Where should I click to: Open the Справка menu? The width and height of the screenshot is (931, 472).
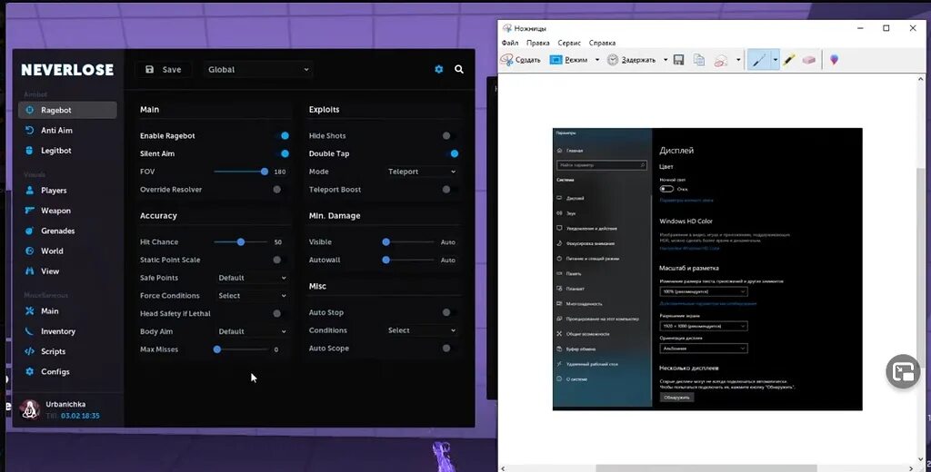602,43
